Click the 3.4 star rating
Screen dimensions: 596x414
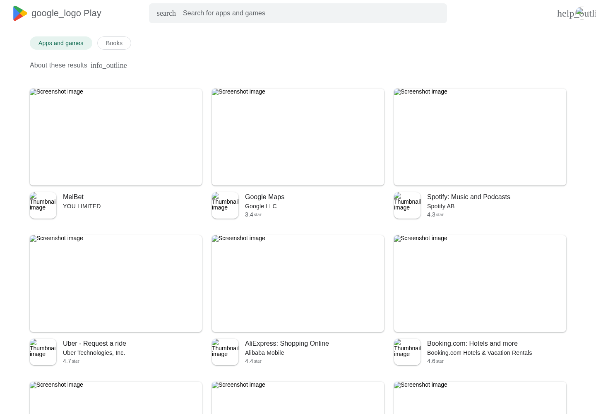point(253,214)
